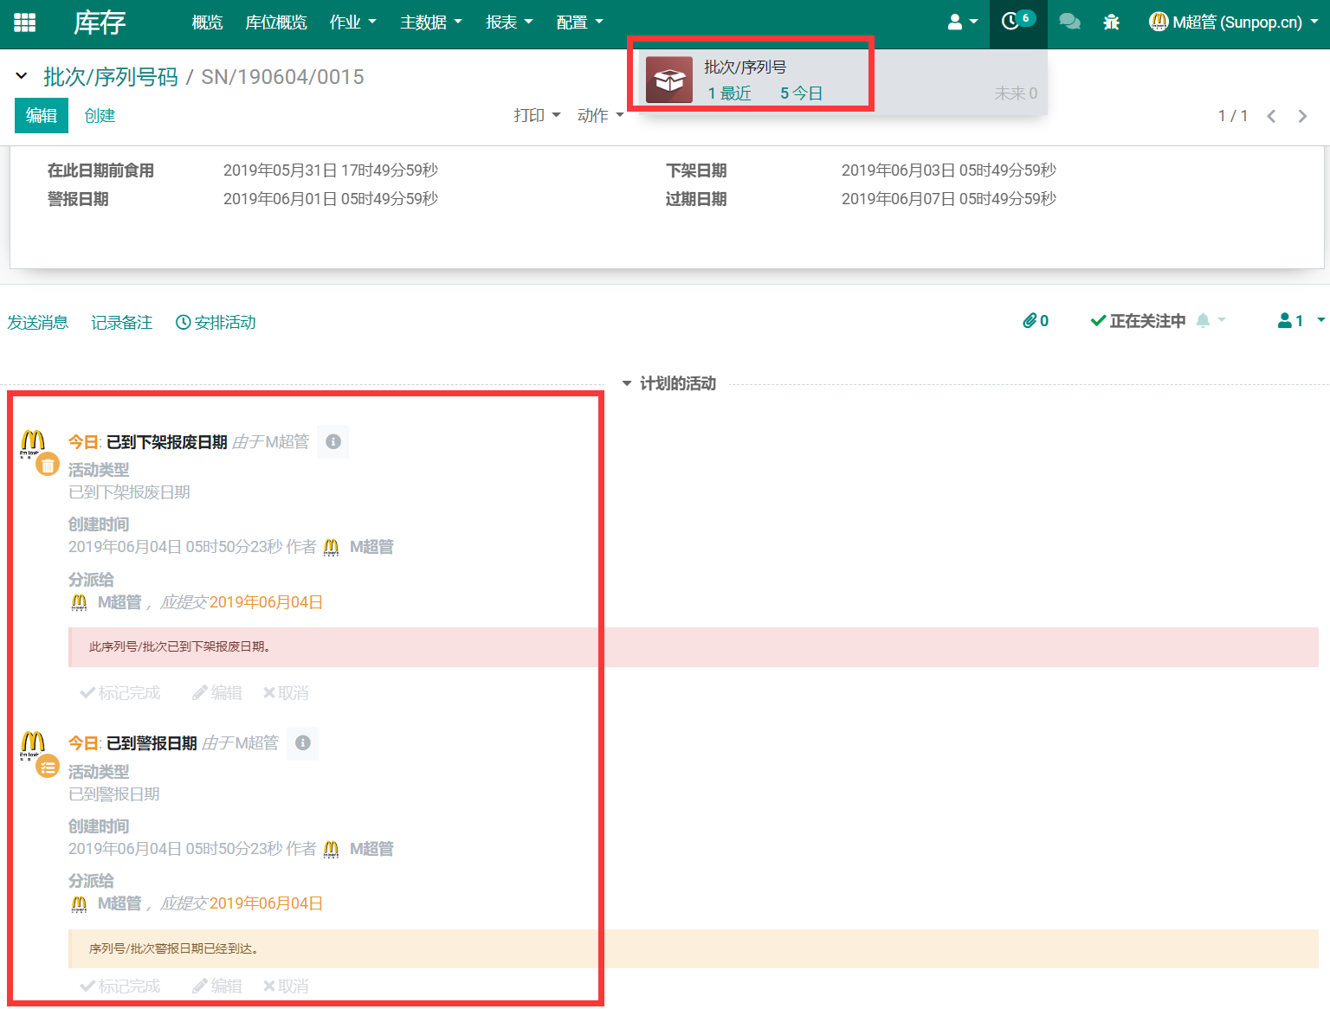1330x1009 pixels.
Task: Click the 在此日期前食用 value 2019年05月31日
Action: tap(331, 170)
